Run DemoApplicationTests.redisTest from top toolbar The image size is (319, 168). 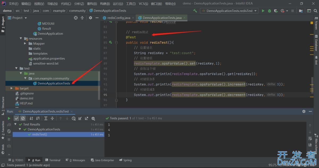(x=263, y=11)
